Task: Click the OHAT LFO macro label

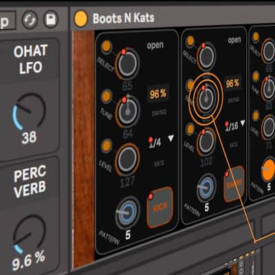Action: pyautogui.click(x=31, y=60)
